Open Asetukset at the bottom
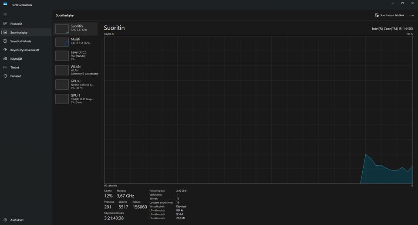418x225 pixels. 26,220
